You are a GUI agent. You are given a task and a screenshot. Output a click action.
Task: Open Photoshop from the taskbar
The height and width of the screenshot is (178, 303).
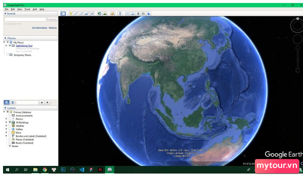pyautogui.click(x=63, y=170)
